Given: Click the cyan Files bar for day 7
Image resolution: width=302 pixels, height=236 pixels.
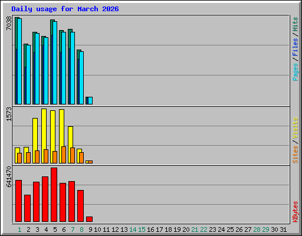Looking at the screenshot, I should (73, 68).
